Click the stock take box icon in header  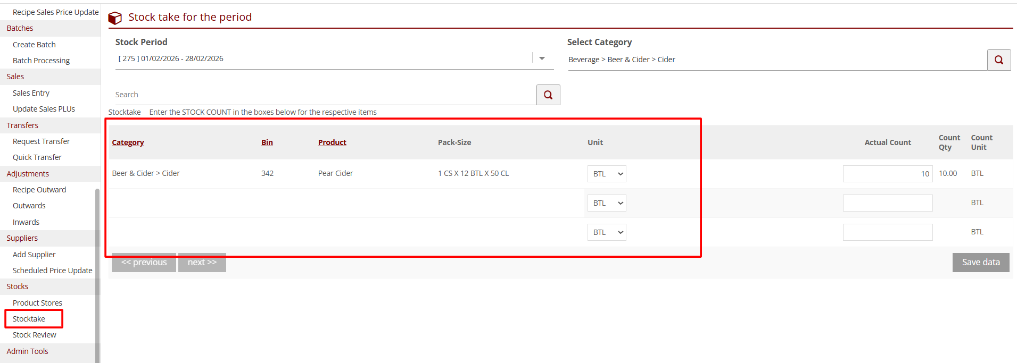click(x=115, y=18)
